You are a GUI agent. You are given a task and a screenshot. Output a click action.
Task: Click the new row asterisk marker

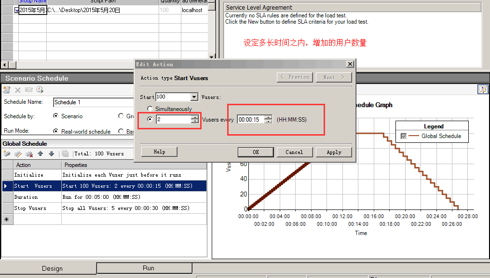[7, 220]
